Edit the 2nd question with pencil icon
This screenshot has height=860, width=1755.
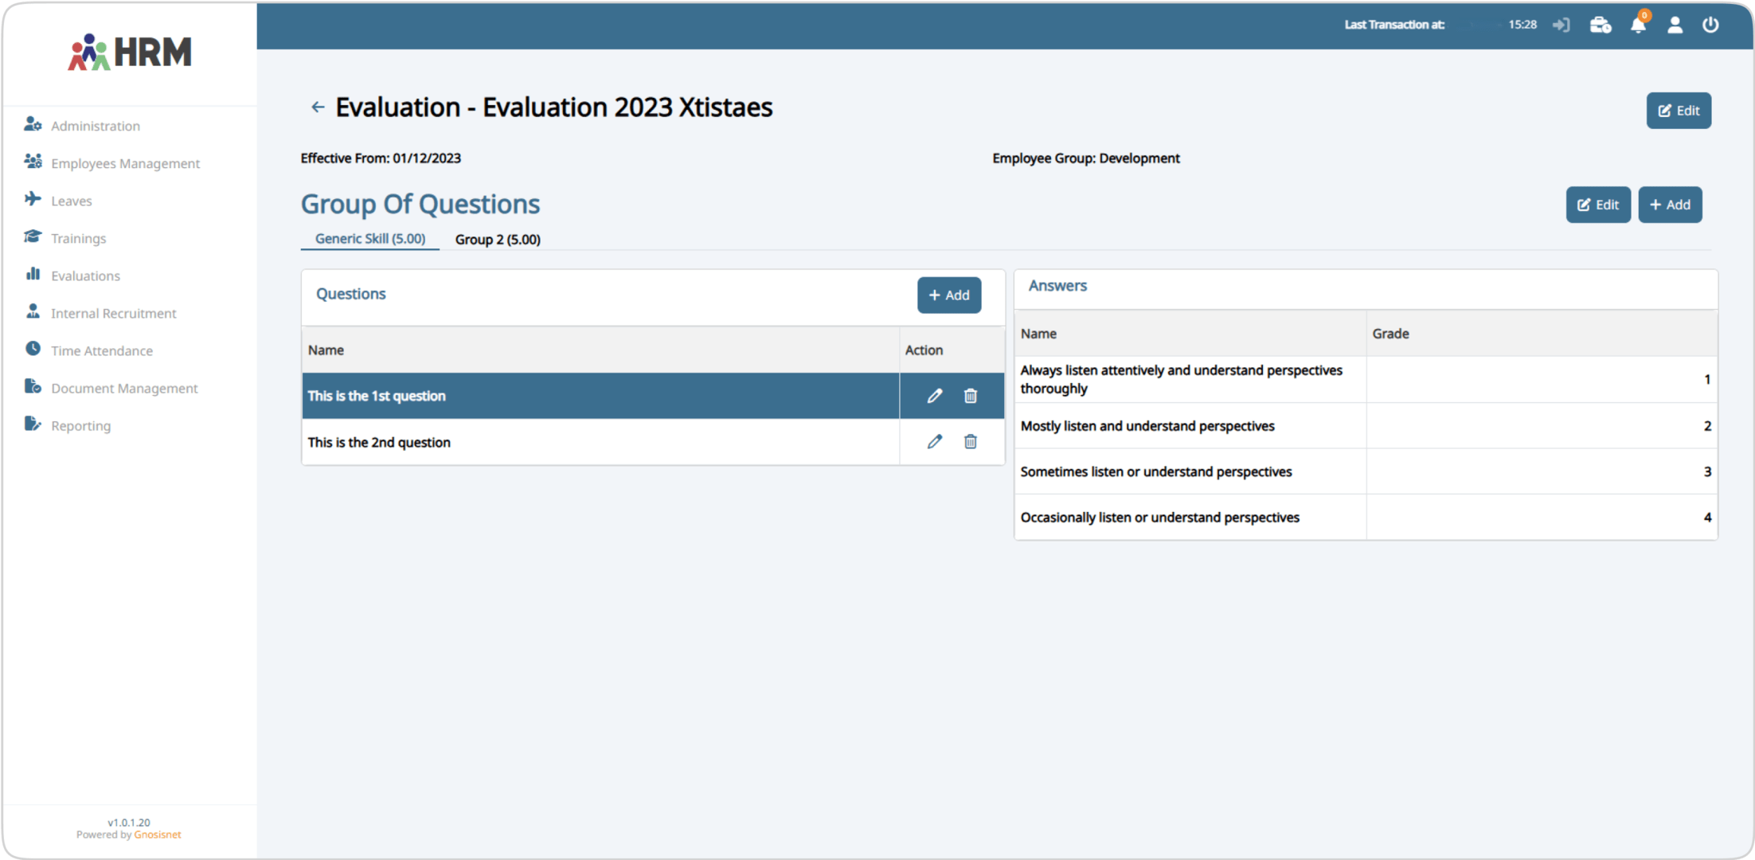(x=934, y=442)
